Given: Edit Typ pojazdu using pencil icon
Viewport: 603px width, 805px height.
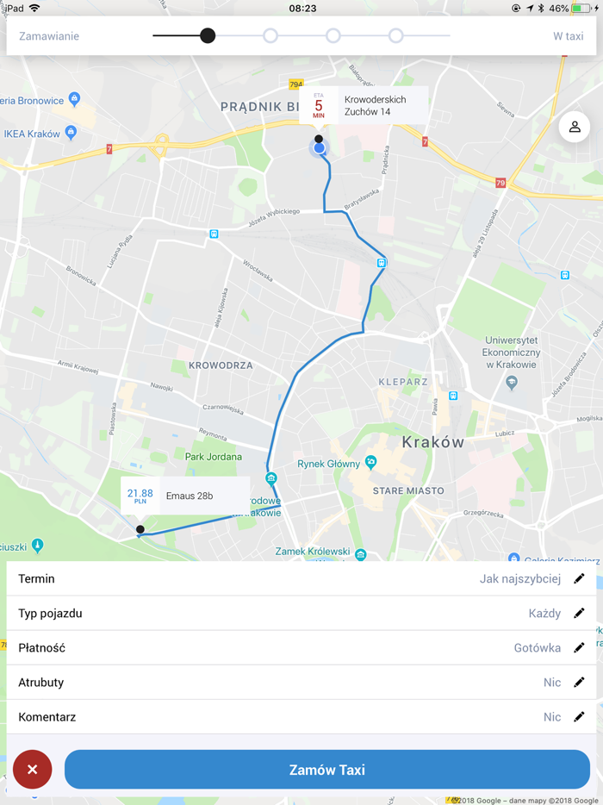Looking at the screenshot, I should point(579,613).
